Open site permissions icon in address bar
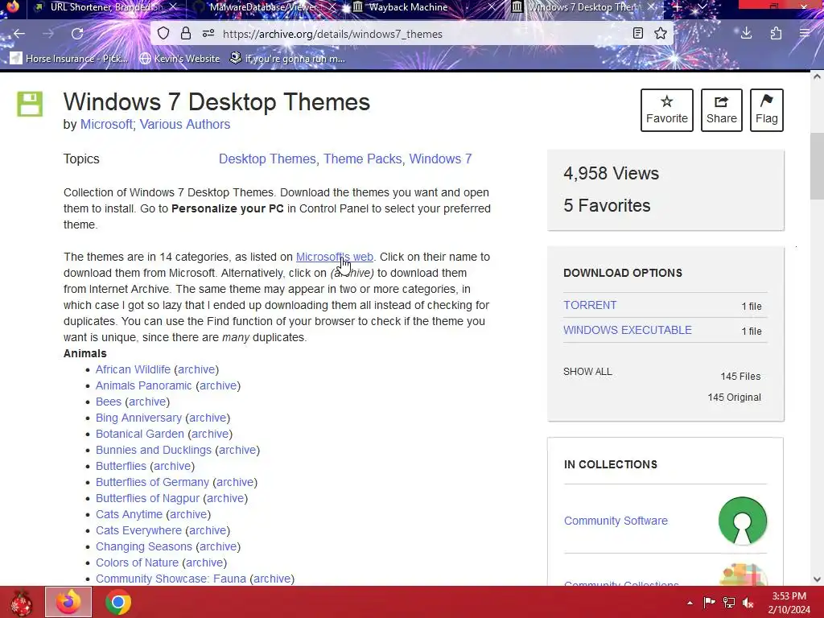This screenshot has height=618, width=824. (x=208, y=34)
